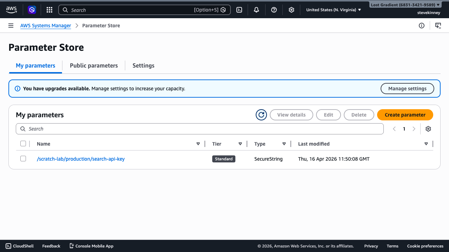The width and height of the screenshot is (449, 252).
Task: Click the stevekinney username text
Action: [x=428, y=13]
